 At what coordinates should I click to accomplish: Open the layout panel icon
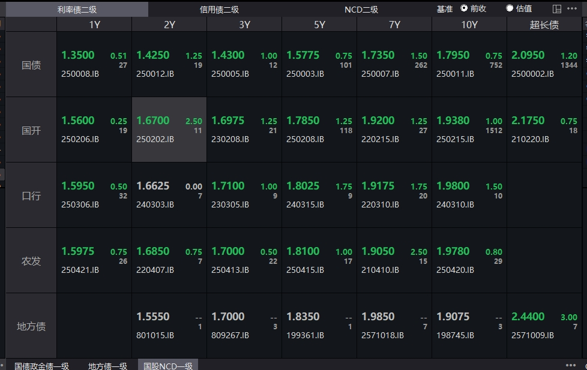click(x=556, y=9)
